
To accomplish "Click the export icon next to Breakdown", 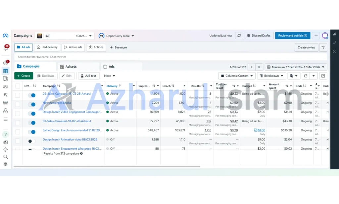I will pos(306,76).
